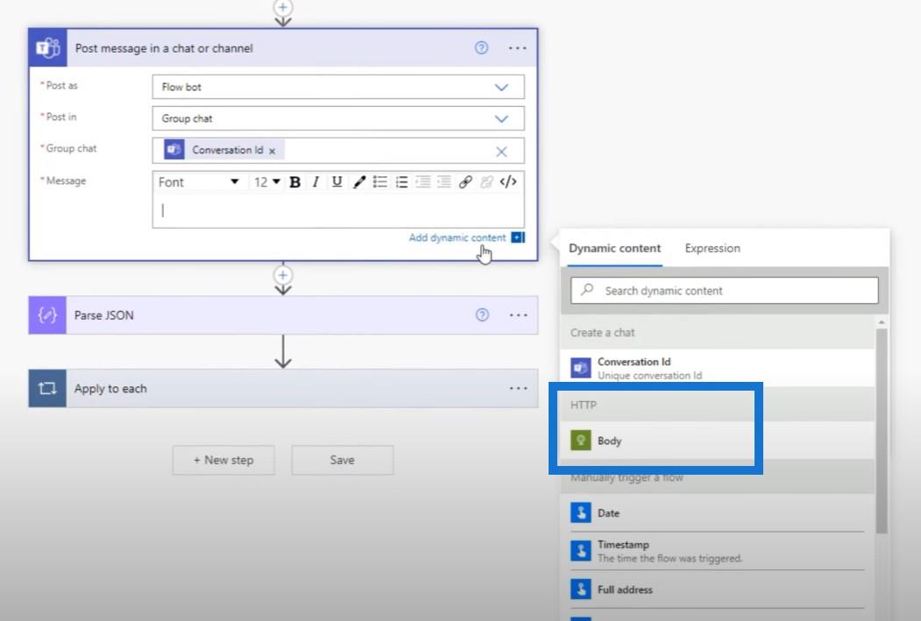Toggle underline formatting
The height and width of the screenshot is (621, 921).
click(x=337, y=182)
